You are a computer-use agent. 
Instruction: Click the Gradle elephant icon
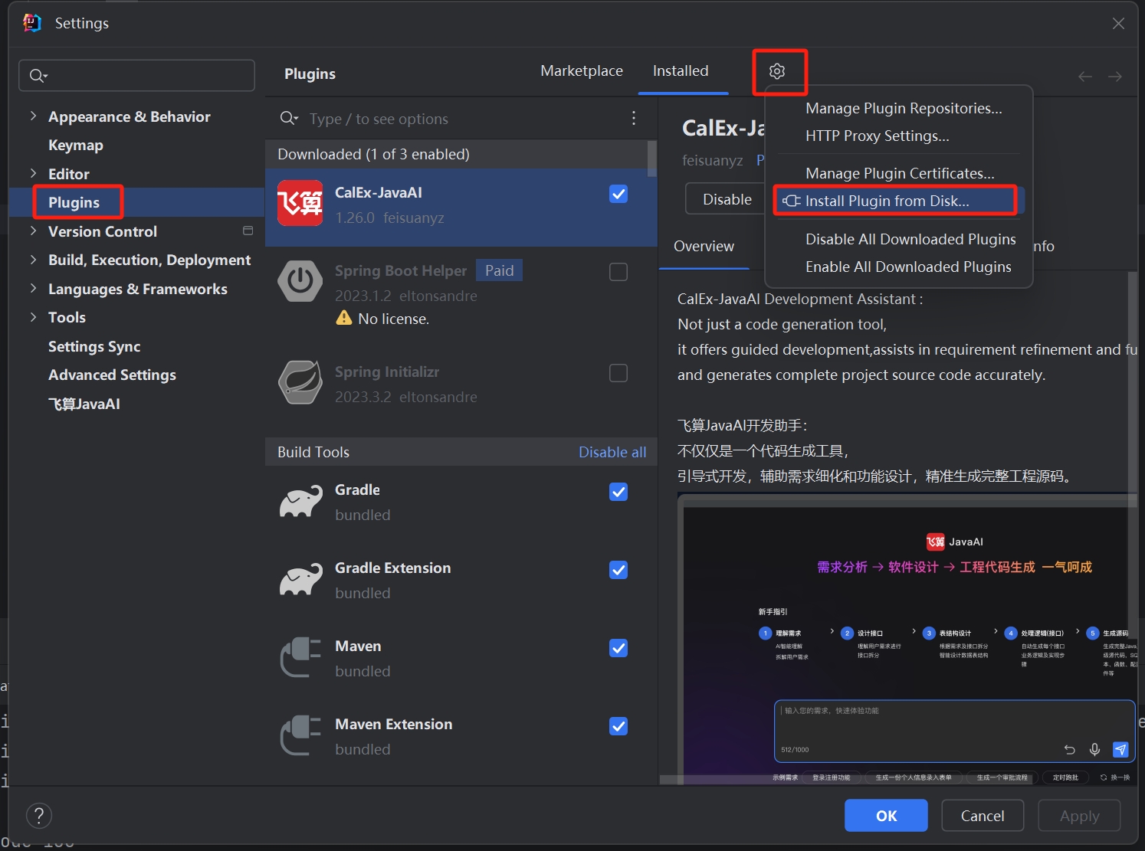pos(300,501)
